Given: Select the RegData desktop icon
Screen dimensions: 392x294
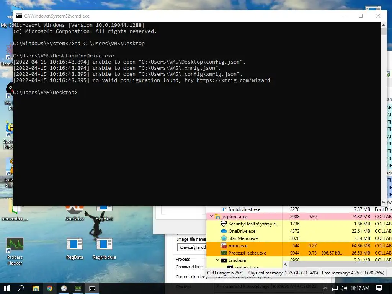Looking at the screenshot, I should [x=74, y=249].
